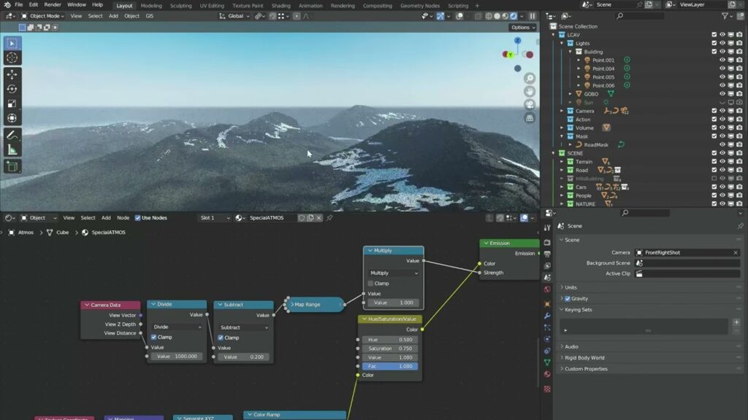Open the Material properties tab

click(547, 375)
